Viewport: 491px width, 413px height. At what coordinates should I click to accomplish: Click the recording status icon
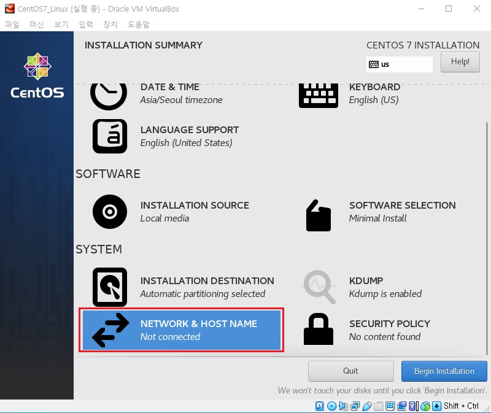click(x=402, y=406)
